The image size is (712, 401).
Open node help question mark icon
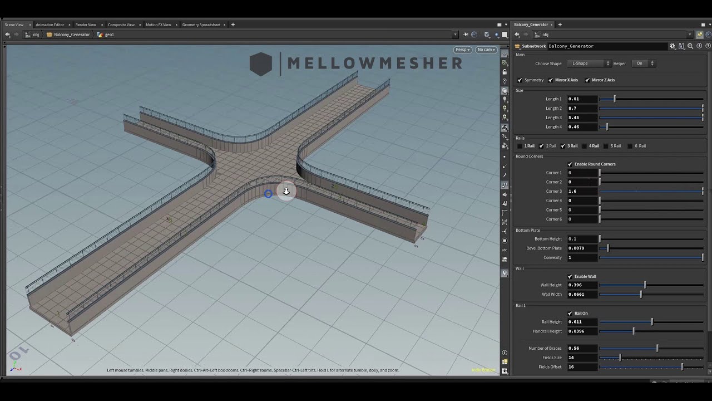coord(708,46)
